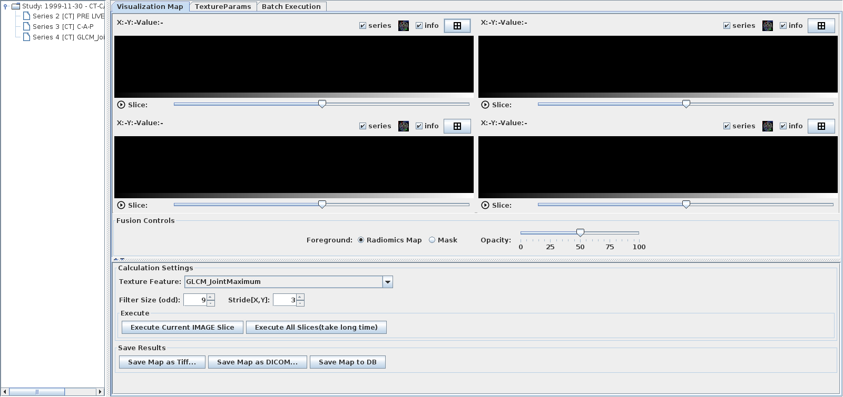Click the file icon of Series 4

pos(27,37)
